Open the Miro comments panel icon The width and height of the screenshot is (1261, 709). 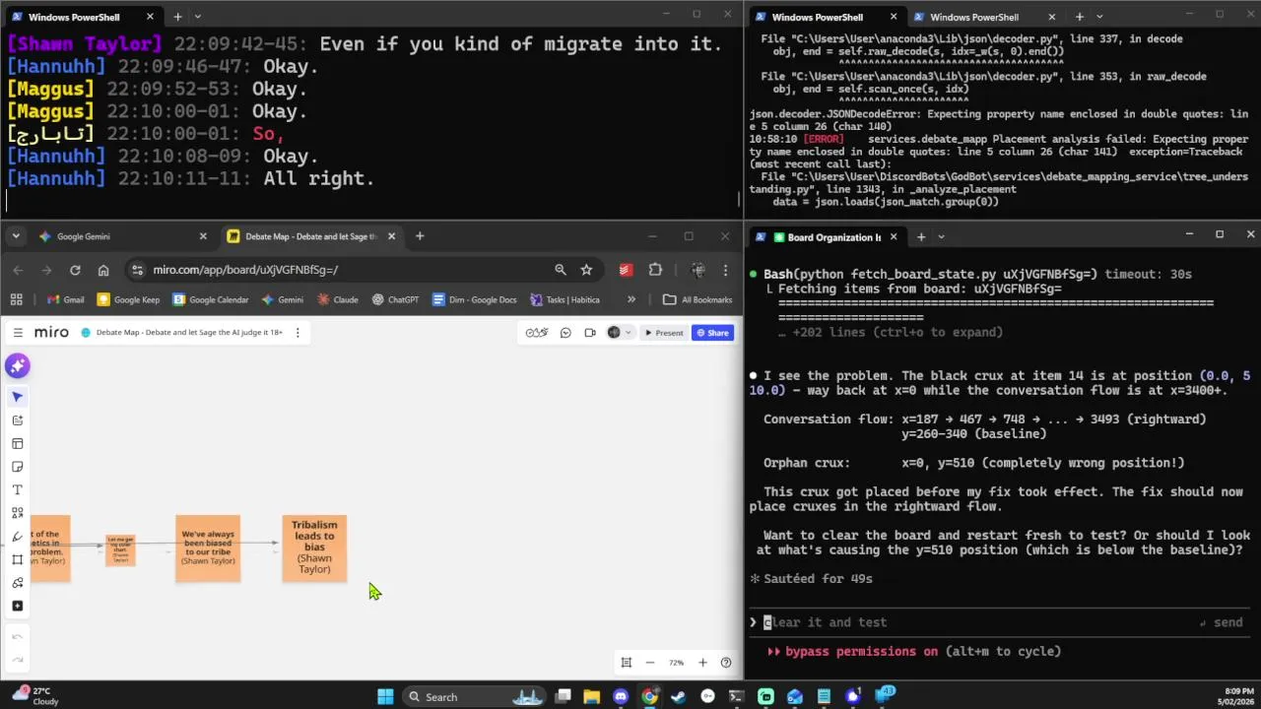pyautogui.click(x=565, y=333)
